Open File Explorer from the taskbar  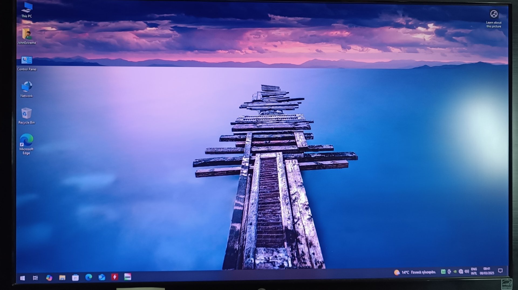62,278
